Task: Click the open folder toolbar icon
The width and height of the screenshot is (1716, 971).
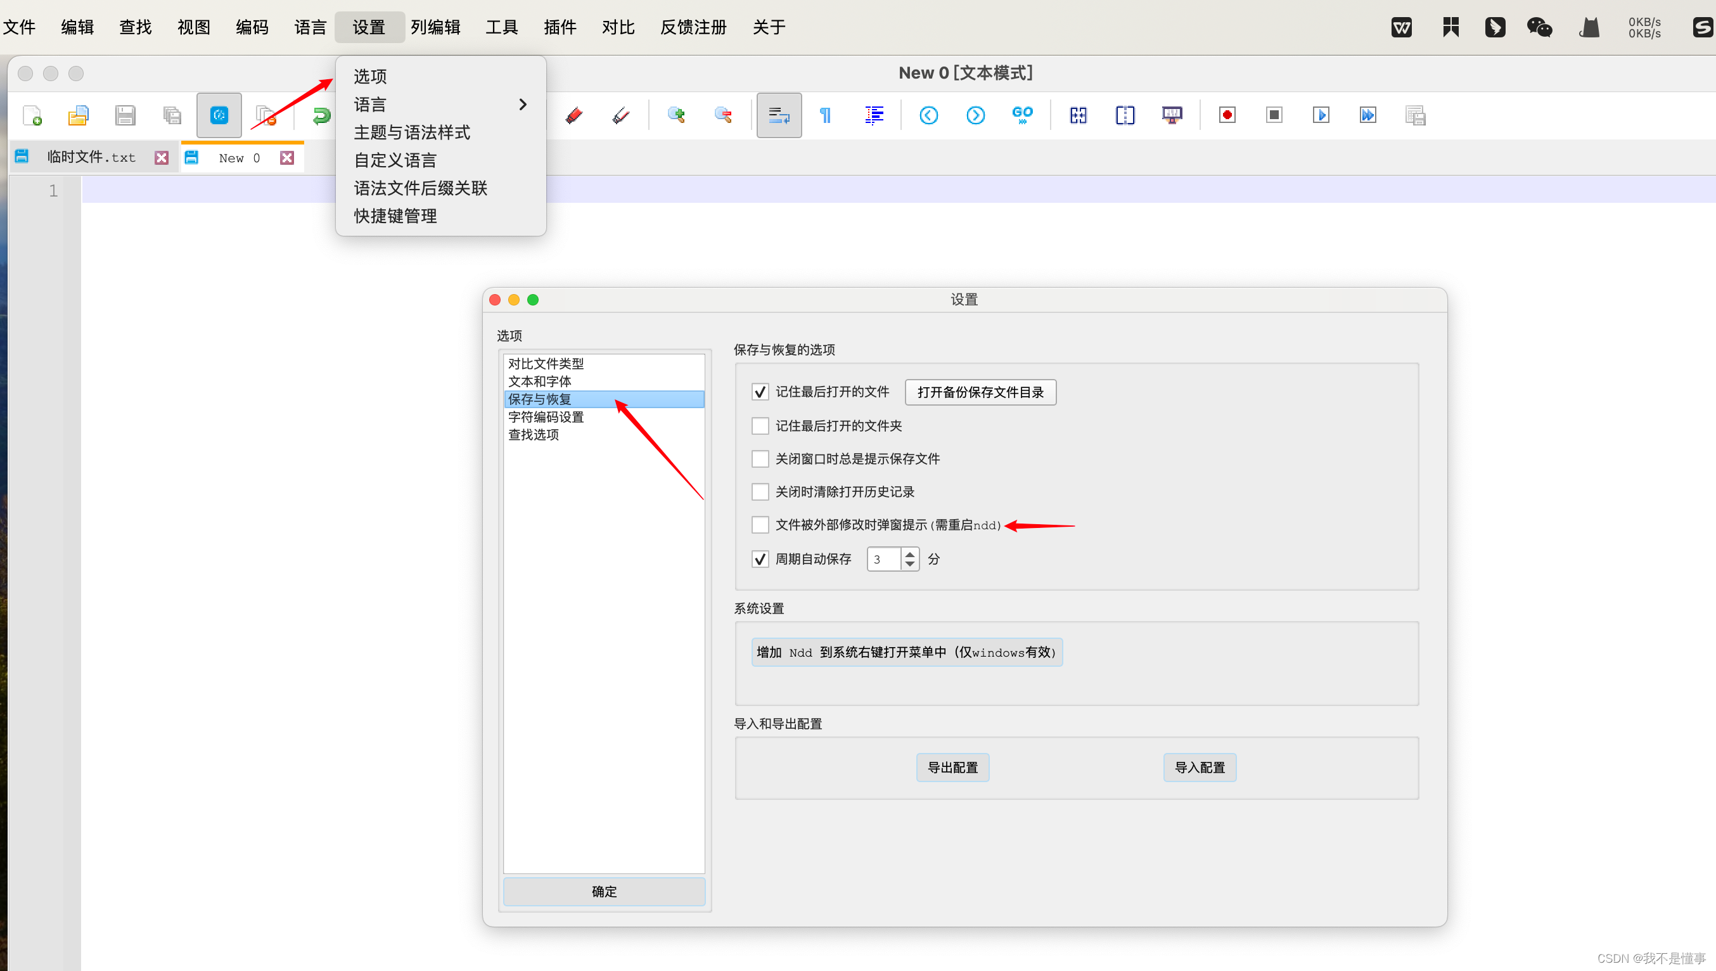Action: coord(79,115)
